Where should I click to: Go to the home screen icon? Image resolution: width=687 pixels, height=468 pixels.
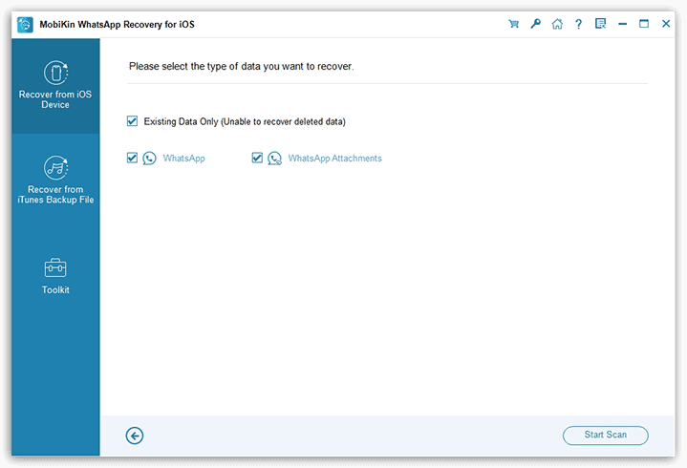[557, 24]
